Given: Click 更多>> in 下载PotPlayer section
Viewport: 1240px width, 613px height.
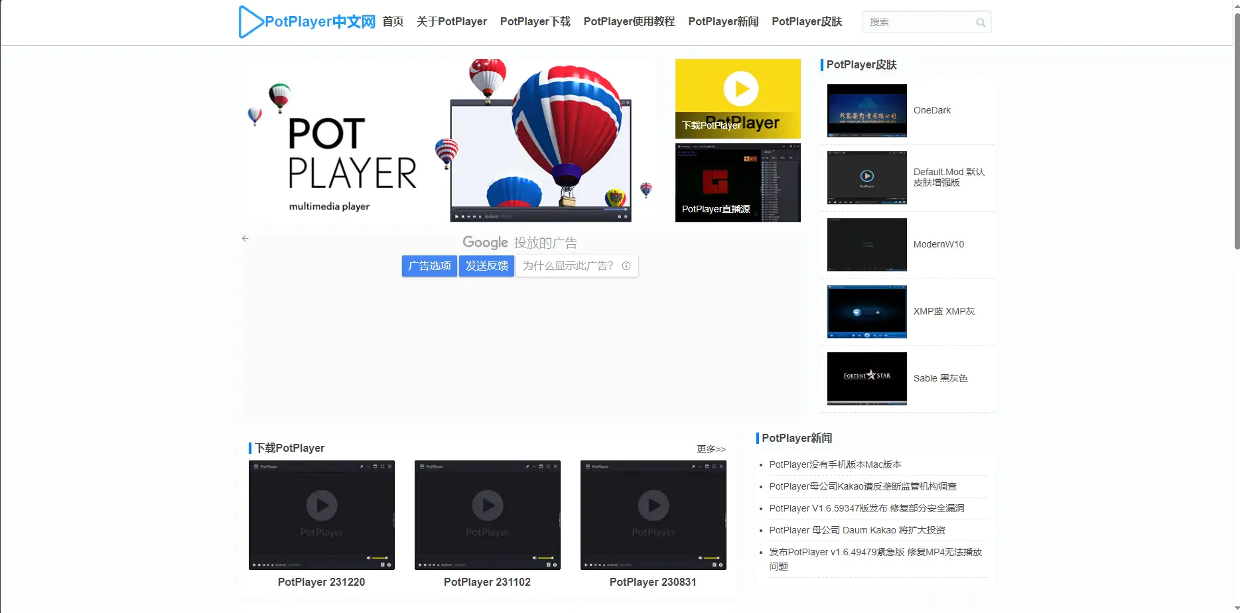Looking at the screenshot, I should click(x=711, y=449).
